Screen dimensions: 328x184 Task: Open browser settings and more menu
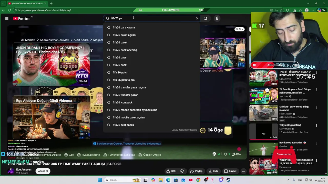click(313, 10)
